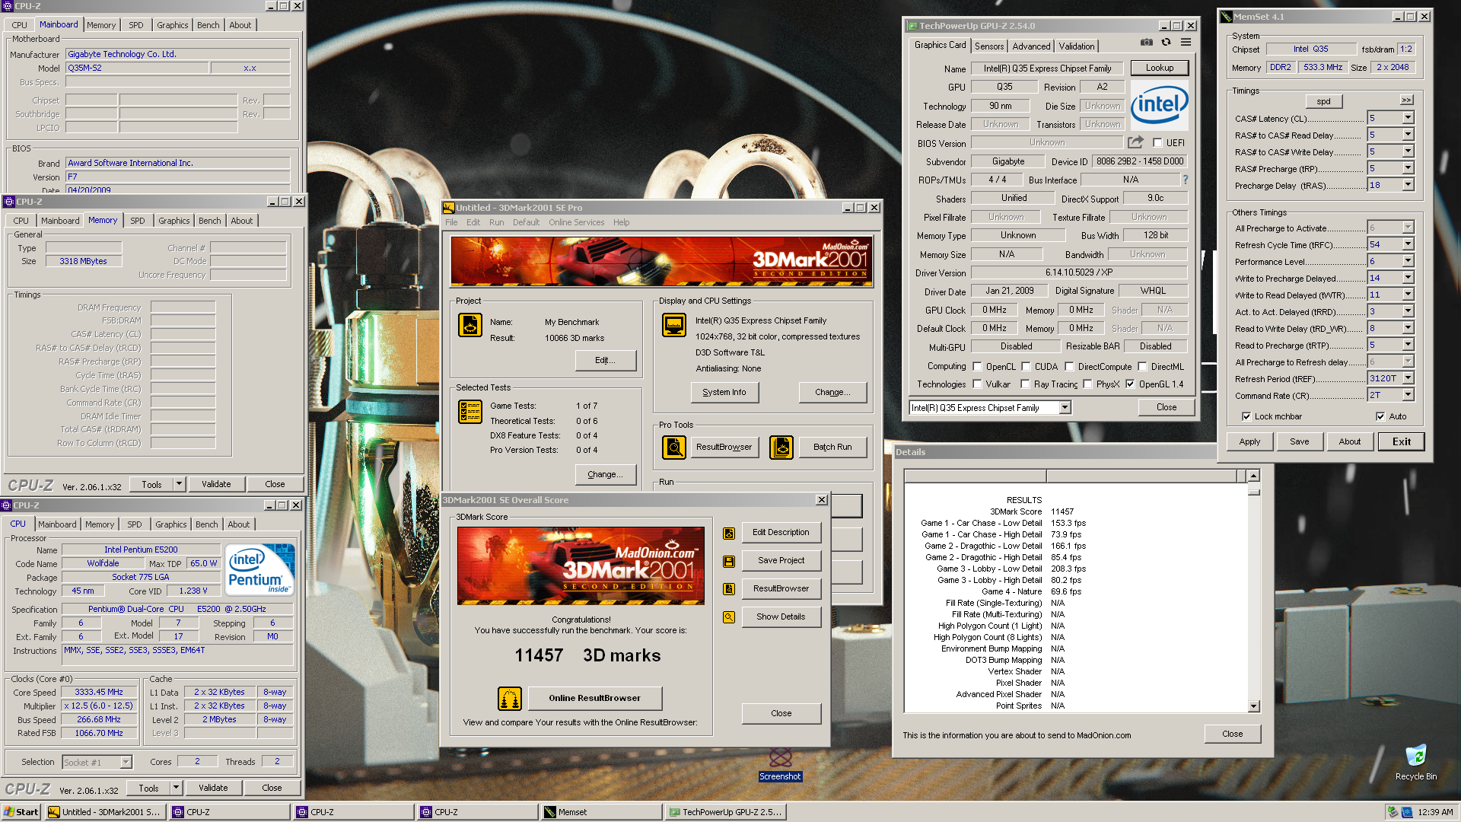Open the Online Services menu in 3DMark2001
The height and width of the screenshot is (822, 1461).
tap(576, 222)
